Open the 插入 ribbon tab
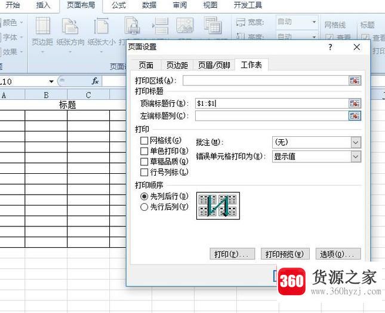 tap(43, 5)
